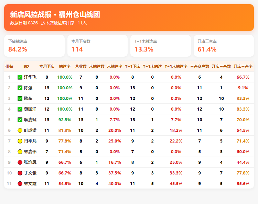
Task: Click 陈强's 开店三查率 value 9.1%
Action: (x=243, y=88)
